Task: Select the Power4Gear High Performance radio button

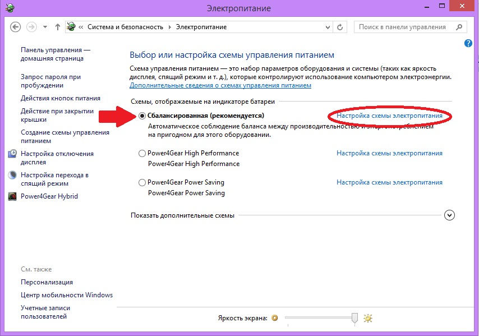Action: coord(142,153)
